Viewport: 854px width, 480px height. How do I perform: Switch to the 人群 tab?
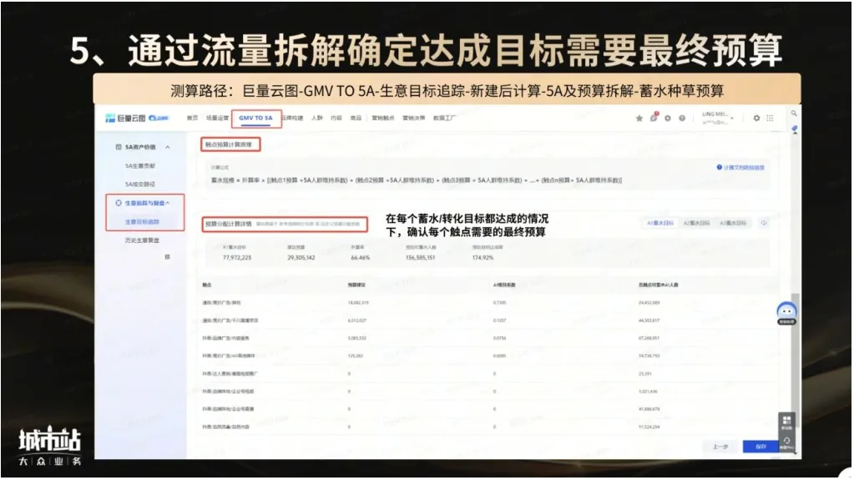click(317, 119)
